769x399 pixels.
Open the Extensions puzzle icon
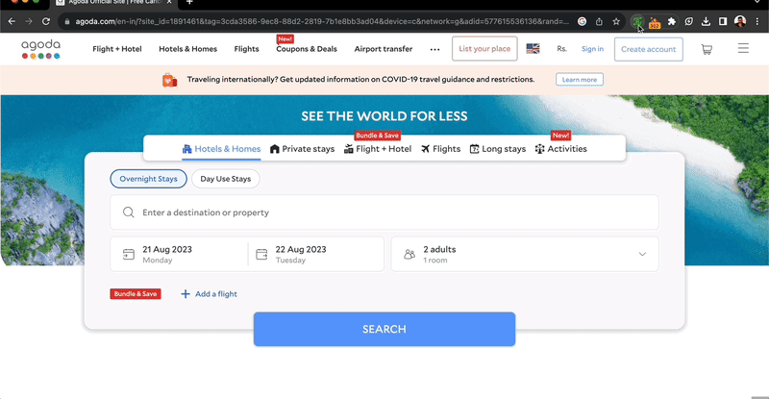[x=671, y=21]
